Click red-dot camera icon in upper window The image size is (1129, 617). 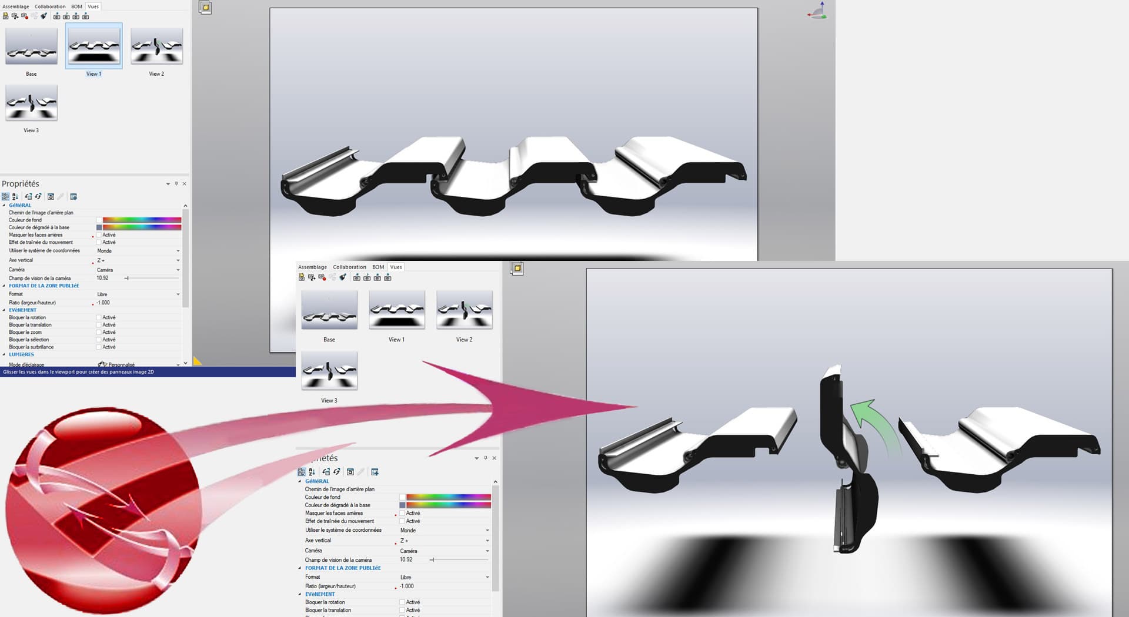[x=25, y=16]
